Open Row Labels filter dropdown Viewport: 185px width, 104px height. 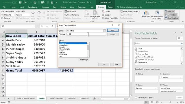click(x=26, y=36)
